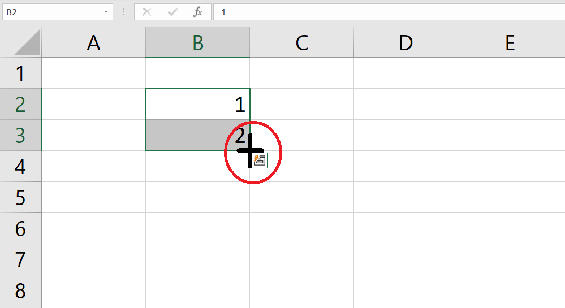Select column A by its header
Viewport: 565px width, 308px height.
click(93, 43)
